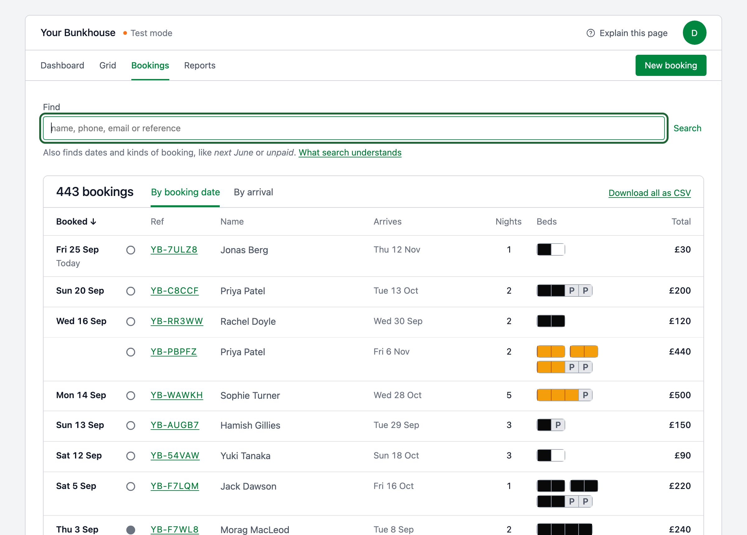Click the 443 bookings heading
Image resolution: width=747 pixels, height=535 pixels.
[x=95, y=192]
